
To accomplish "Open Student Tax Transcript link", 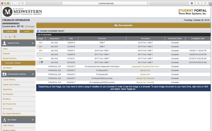I will click(145, 78).
